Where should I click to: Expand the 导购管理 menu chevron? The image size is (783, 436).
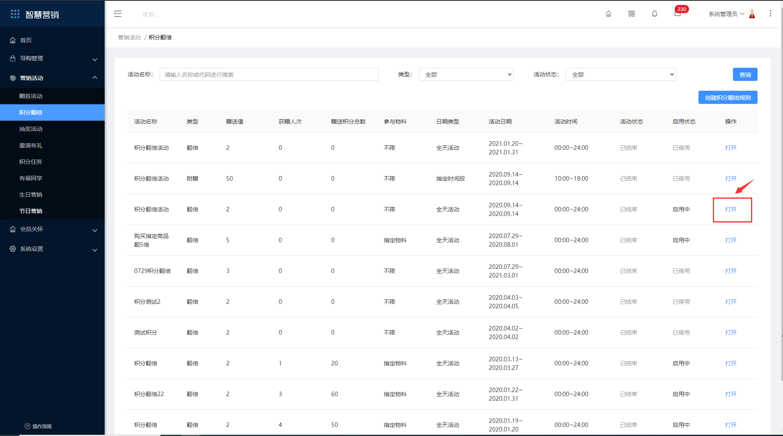(x=95, y=60)
